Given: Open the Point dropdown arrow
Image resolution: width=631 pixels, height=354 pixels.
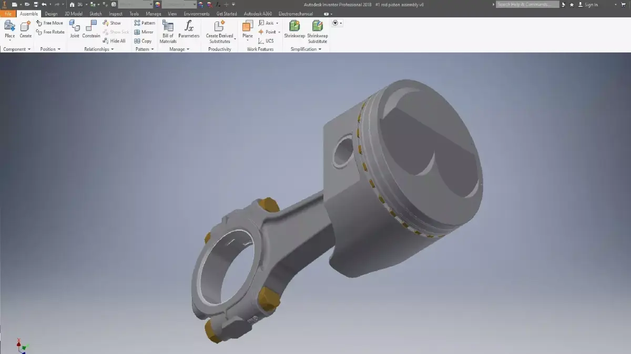Looking at the screenshot, I should [x=279, y=32].
